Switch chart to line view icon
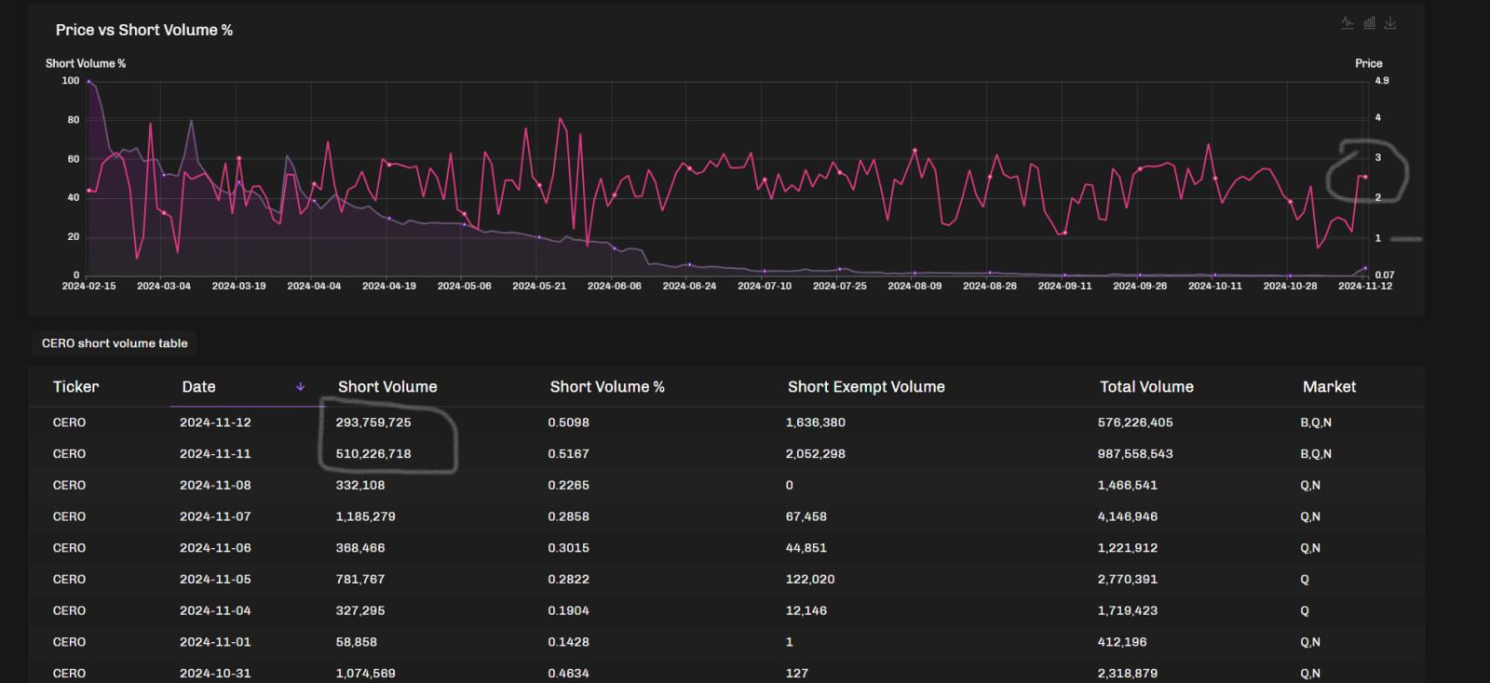 click(1348, 23)
